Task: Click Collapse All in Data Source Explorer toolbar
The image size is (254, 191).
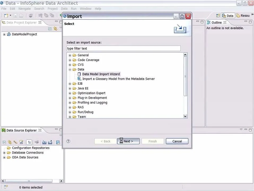Action: [x=4, y=142]
